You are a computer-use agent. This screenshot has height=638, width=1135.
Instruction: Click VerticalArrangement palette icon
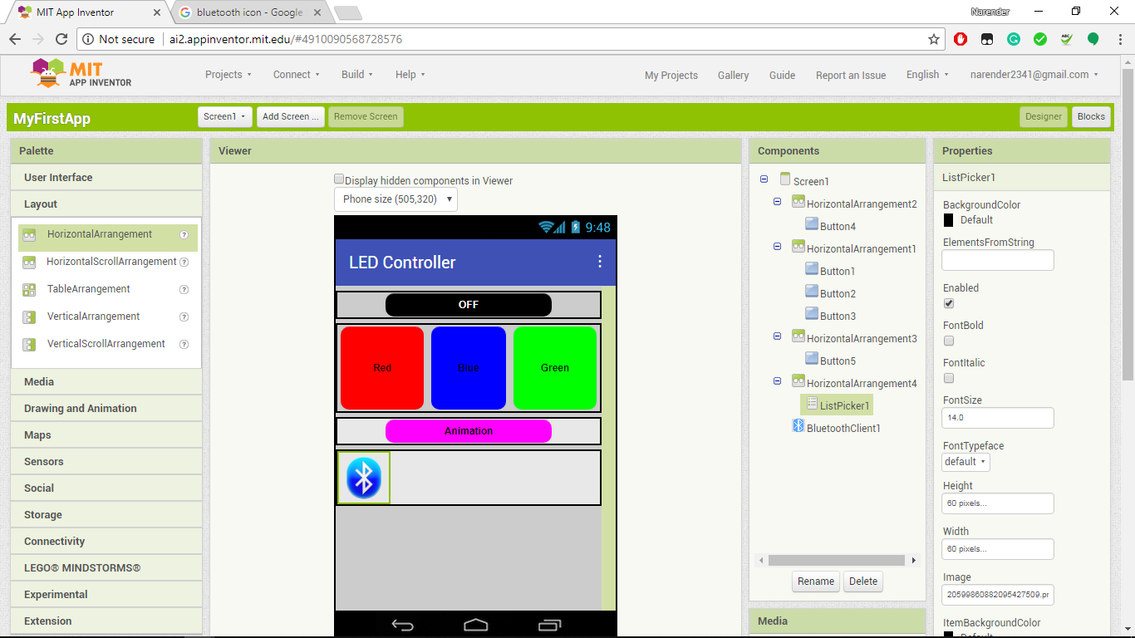29,317
